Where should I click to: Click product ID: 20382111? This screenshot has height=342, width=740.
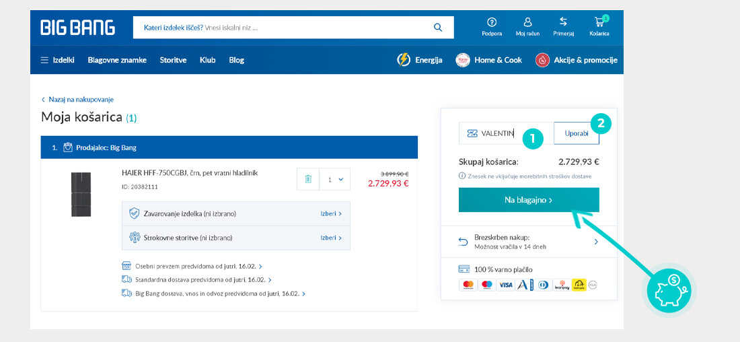[x=140, y=187]
